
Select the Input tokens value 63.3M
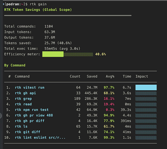(x=50, y=32)
